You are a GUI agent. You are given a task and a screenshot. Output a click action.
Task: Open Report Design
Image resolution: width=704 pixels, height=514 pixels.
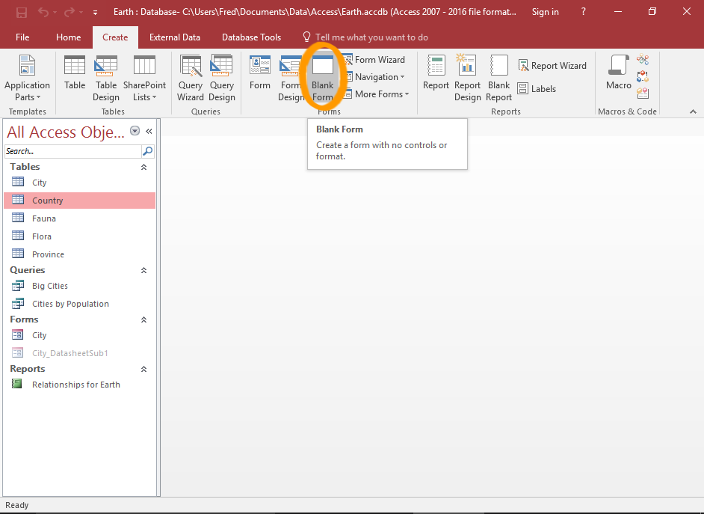466,78
